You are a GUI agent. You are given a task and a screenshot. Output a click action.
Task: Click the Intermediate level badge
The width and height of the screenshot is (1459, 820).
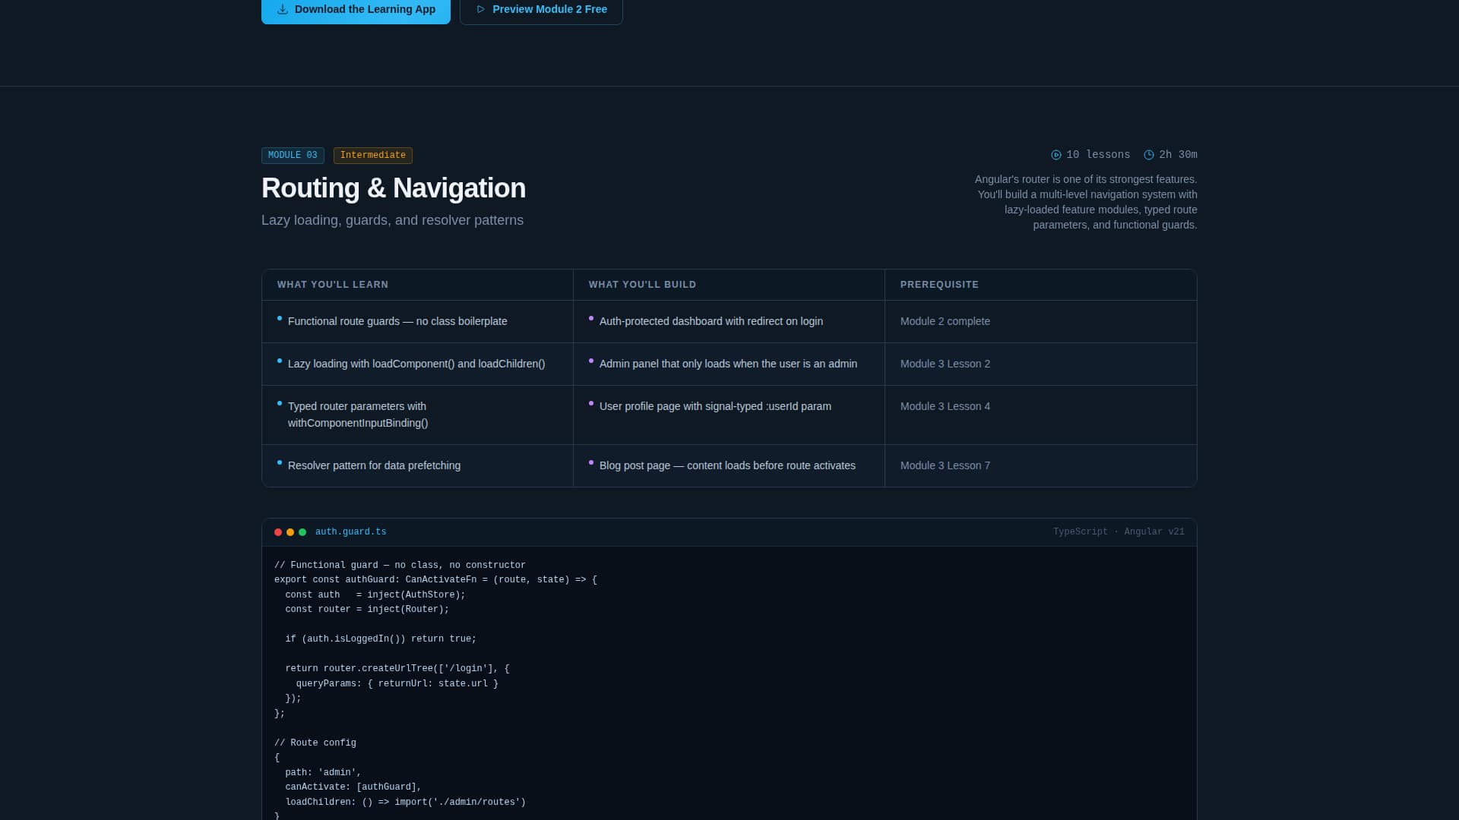pos(372,156)
